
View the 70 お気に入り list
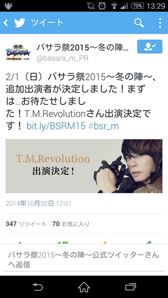coord(71,224)
